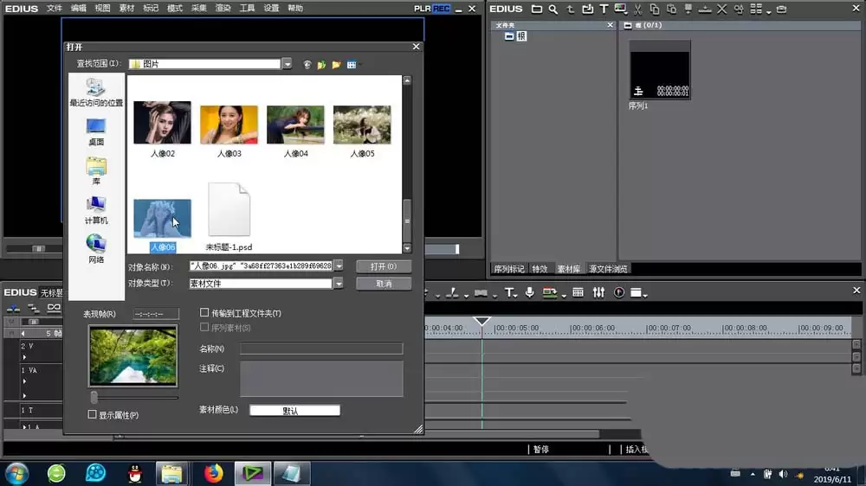Click the add title T icon in bin toolbar
This screenshot has height=486, width=866.
[x=604, y=10]
